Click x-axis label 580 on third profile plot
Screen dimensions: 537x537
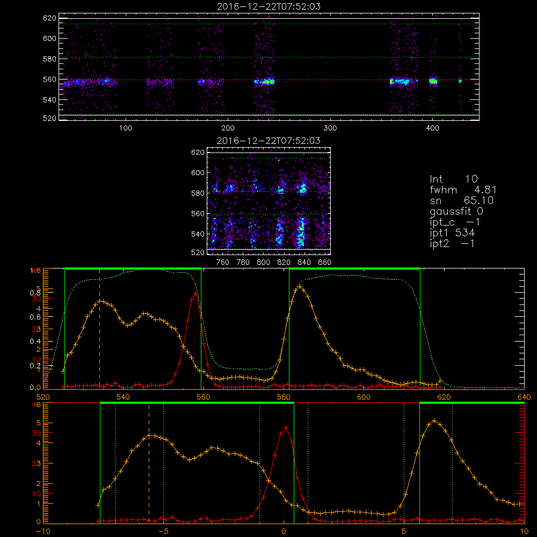click(x=284, y=397)
